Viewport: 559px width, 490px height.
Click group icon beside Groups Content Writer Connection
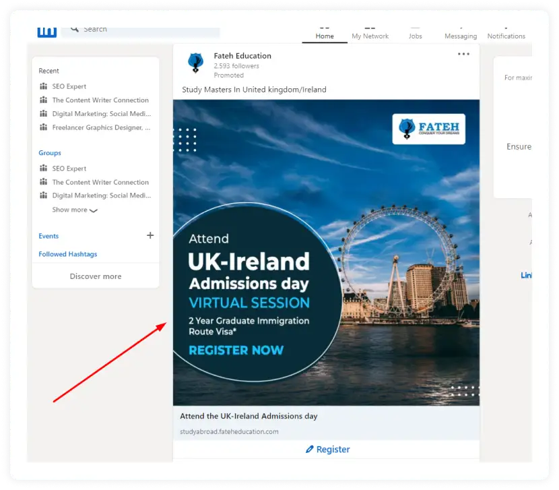point(44,182)
